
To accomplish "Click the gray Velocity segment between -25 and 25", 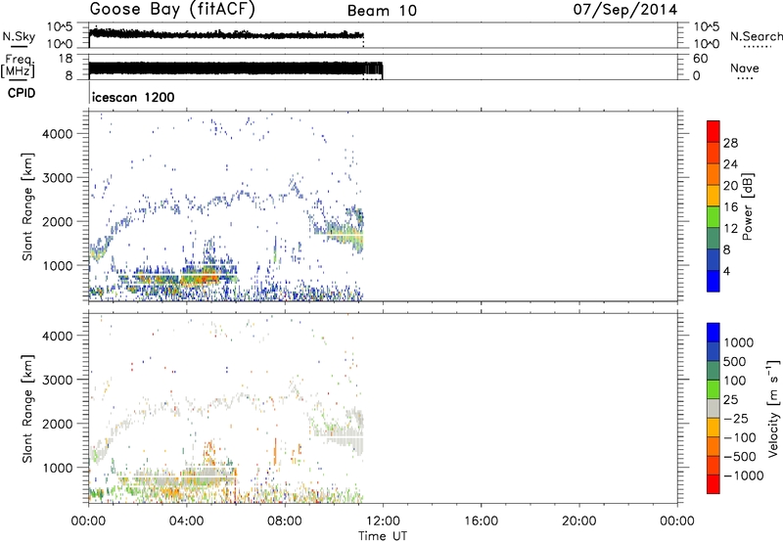I will pos(714,409).
